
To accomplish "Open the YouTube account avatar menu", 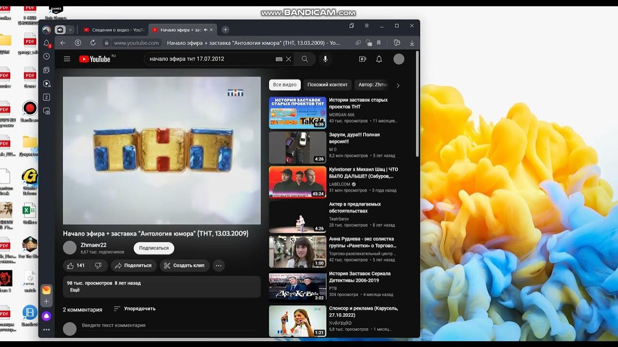I will (399, 59).
